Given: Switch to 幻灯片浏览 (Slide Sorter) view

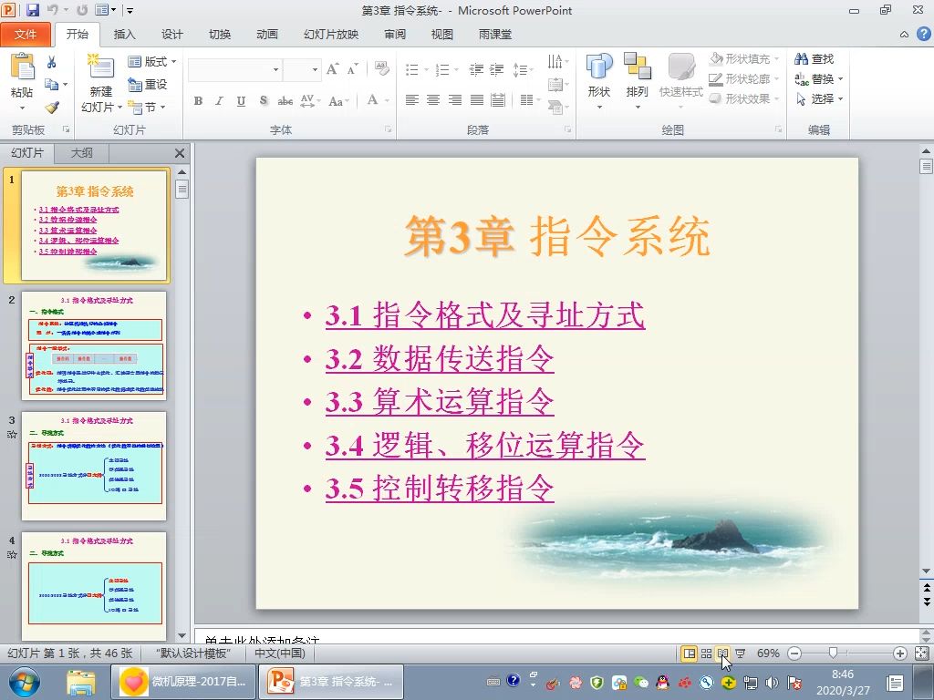Looking at the screenshot, I should [x=708, y=653].
